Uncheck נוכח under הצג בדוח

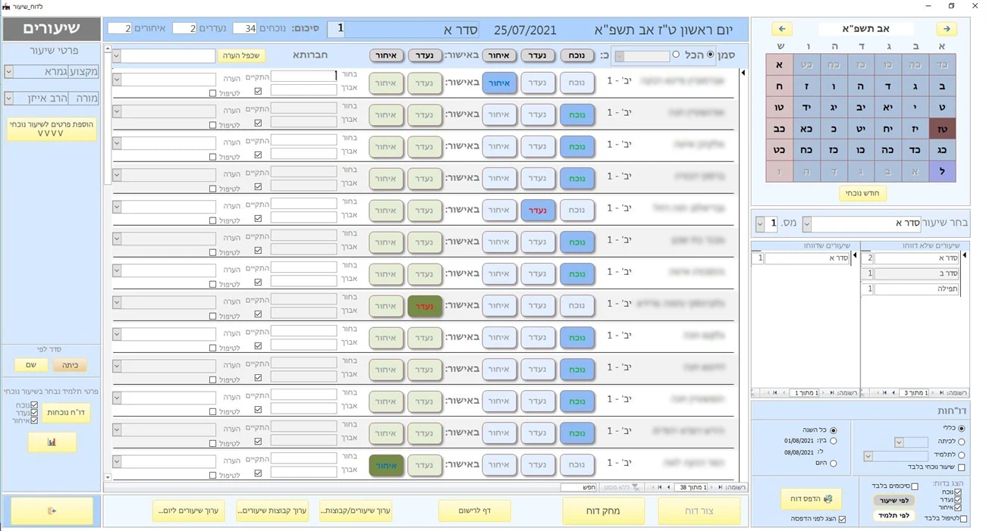[x=958, y=492]
